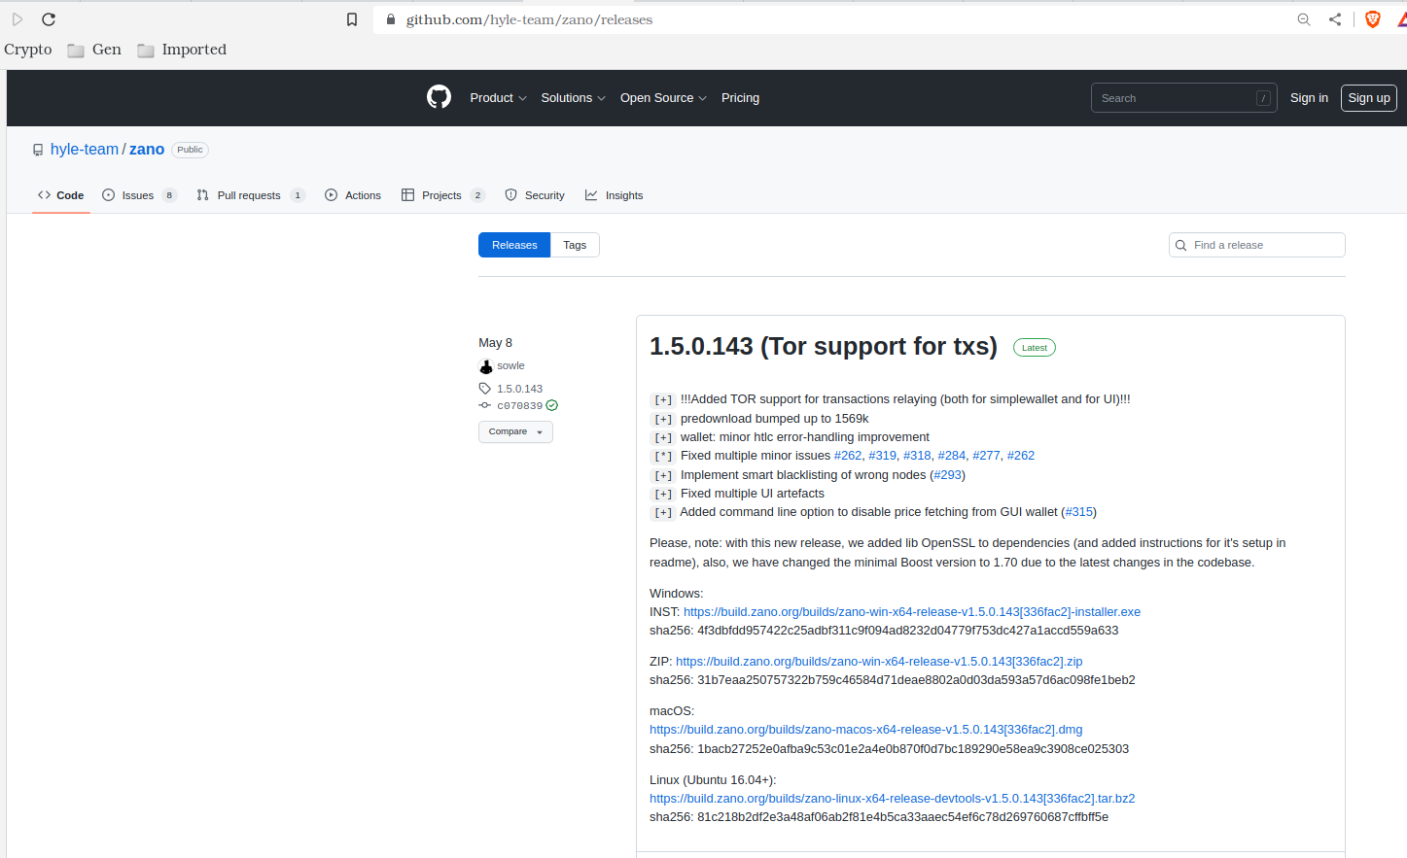Open the Compare dropdown
This screenshot has height=858, width=1407.
click(x=515, y=431)
